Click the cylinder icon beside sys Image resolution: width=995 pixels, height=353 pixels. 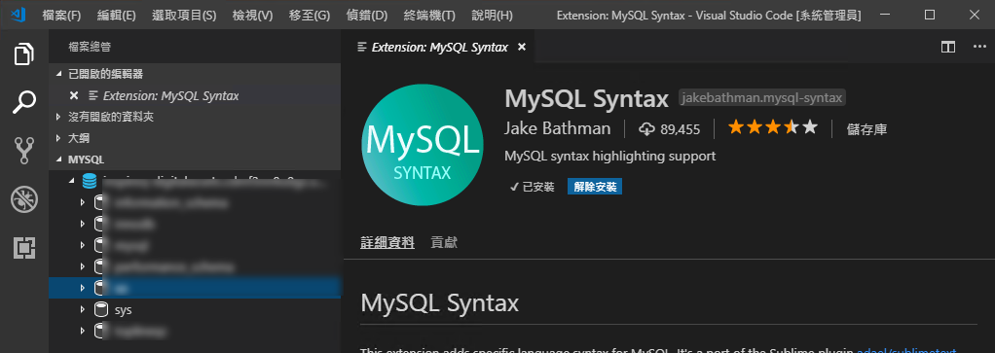tap(100, 310)
